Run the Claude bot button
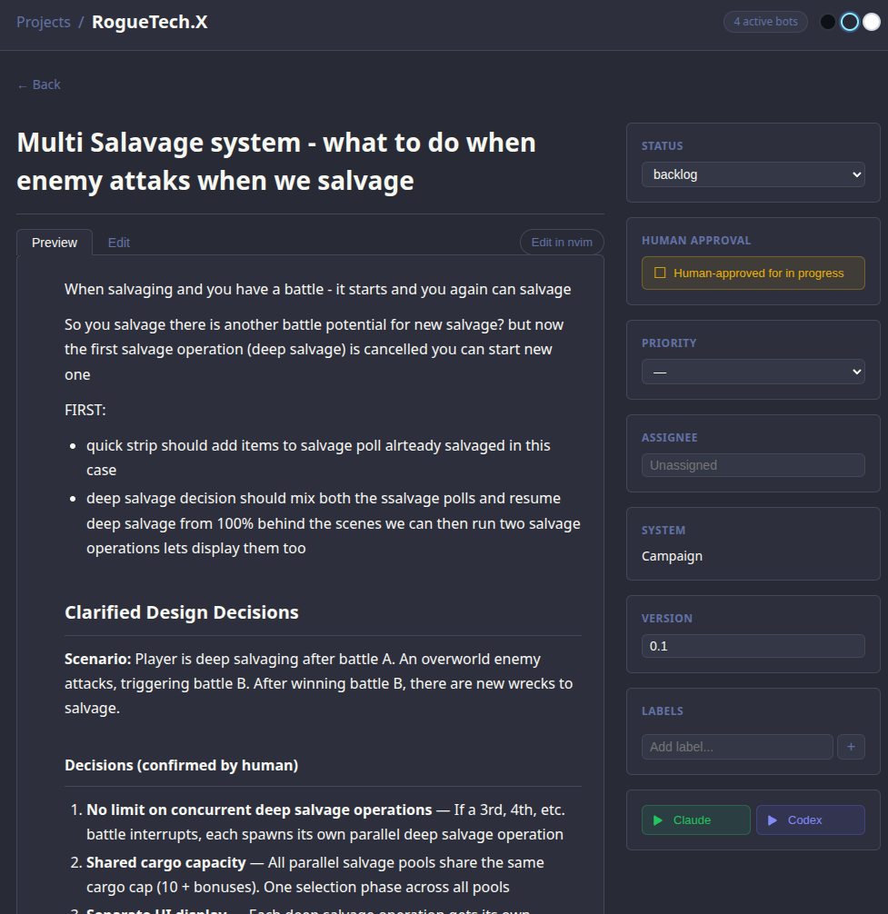The height and width of the screenshot is (914, 888). tap(696, 820)
